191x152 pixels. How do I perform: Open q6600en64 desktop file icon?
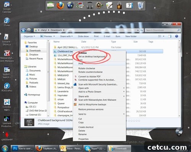click(x=7, y=136)
